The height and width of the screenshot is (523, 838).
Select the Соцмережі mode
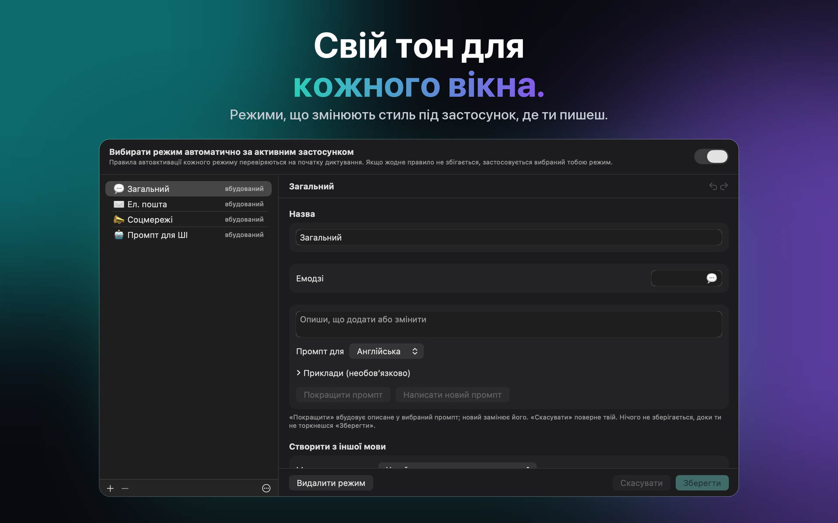(x=189, y=219)
